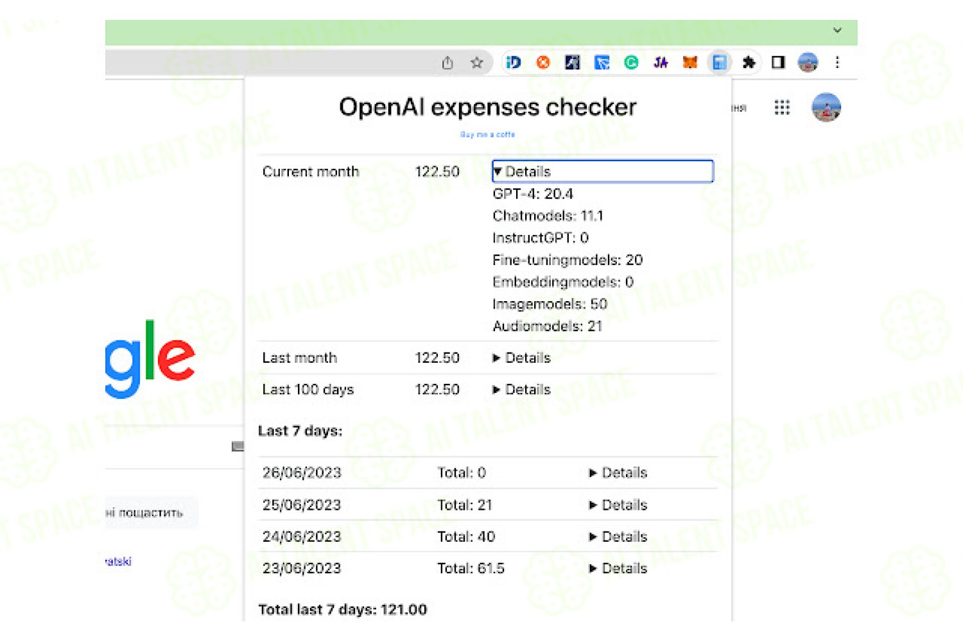Expand the Last month Details
Screen dimensions: 963x642
(522, 358)
